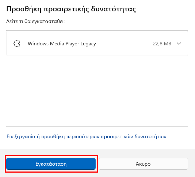Image resolution: width=195 pixels, height=177 pixels.
Task: Confirm installation with the blue button
Action: (51, 164)
